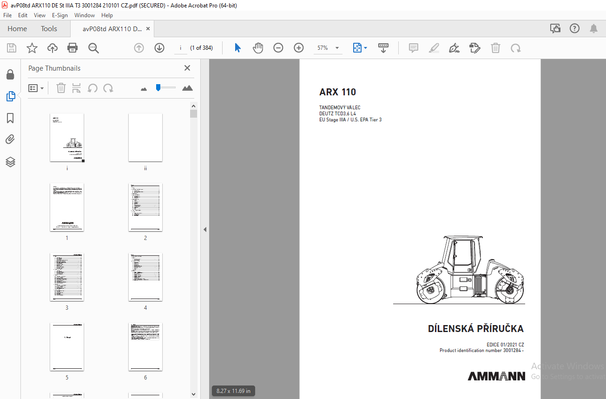Screen dimensions: 606x399
Task: Select blank page ii thumbnail
Action: pos(145,138)
